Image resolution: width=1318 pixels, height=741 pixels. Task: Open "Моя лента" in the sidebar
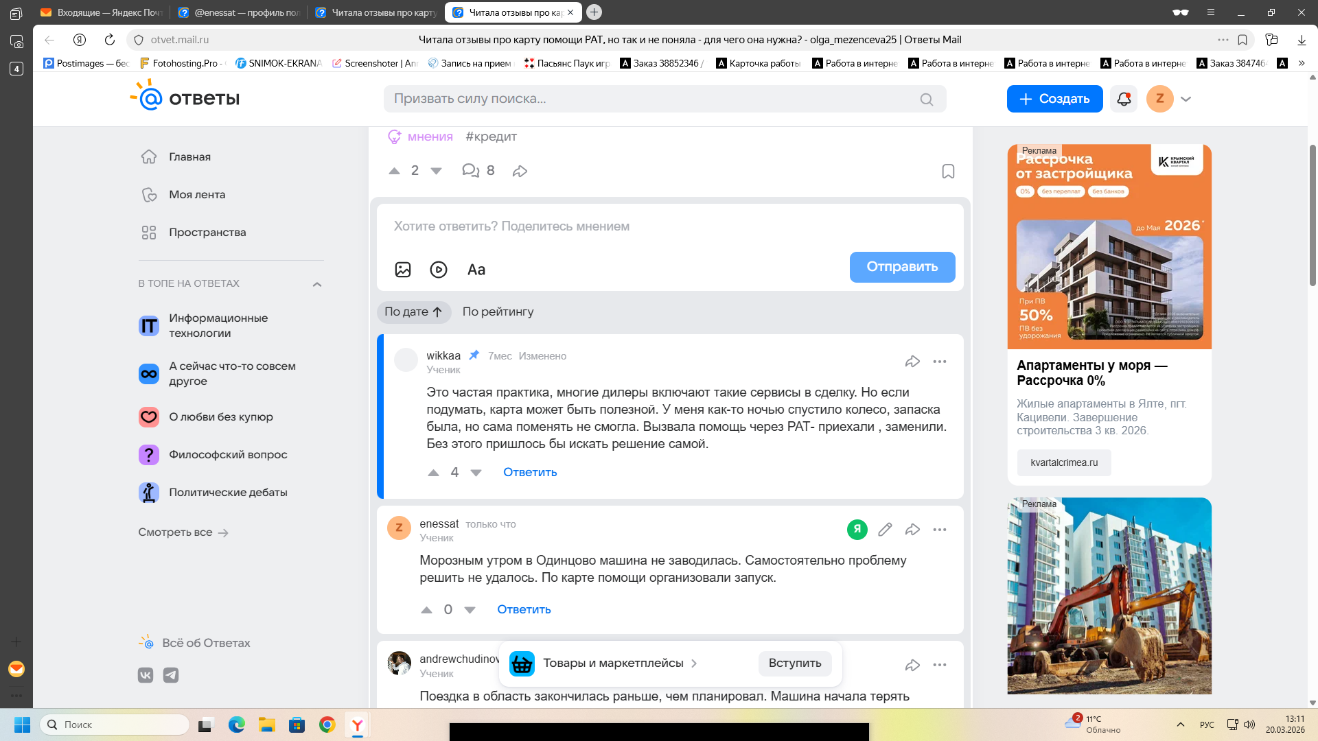click(x=197, y=195)
